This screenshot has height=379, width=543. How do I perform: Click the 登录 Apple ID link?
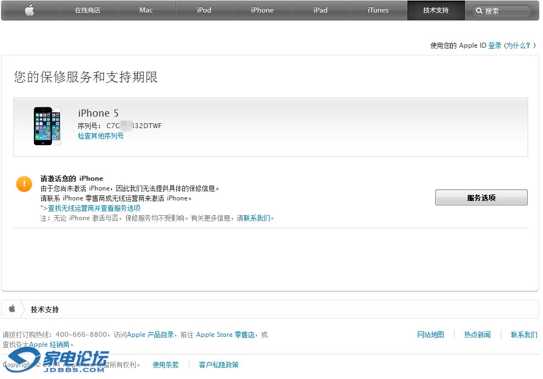click(x=495, y=45)
